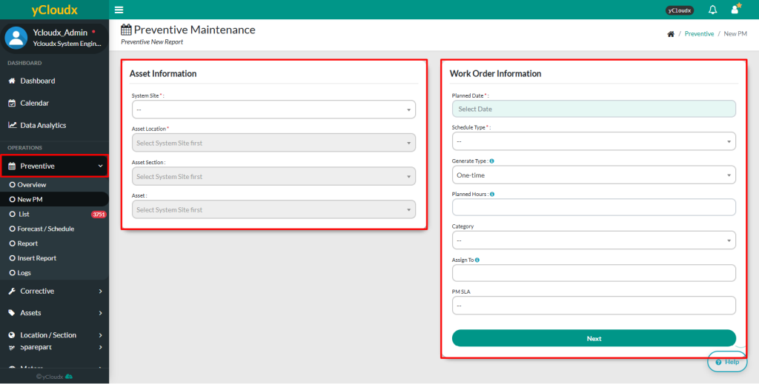Open the notifications bell
Viewport: 759px width, 384px height.
point(712,10)
